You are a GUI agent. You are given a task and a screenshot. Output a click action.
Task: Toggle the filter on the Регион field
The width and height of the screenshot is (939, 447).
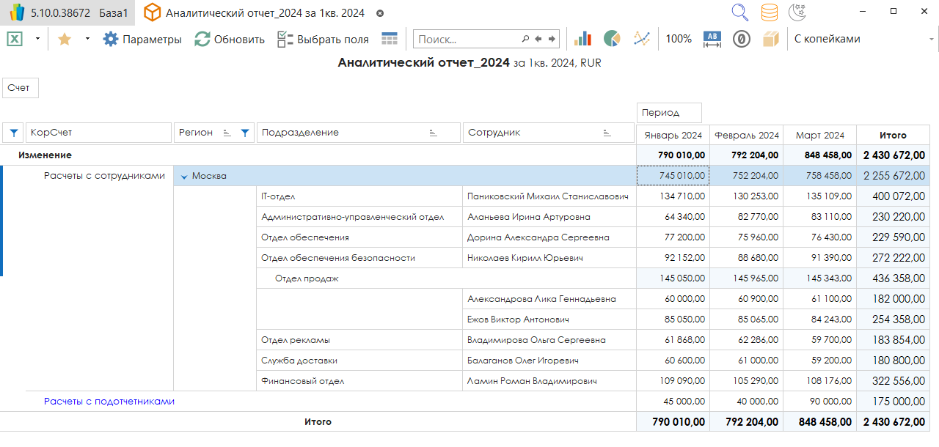click(x=245, y=133)
